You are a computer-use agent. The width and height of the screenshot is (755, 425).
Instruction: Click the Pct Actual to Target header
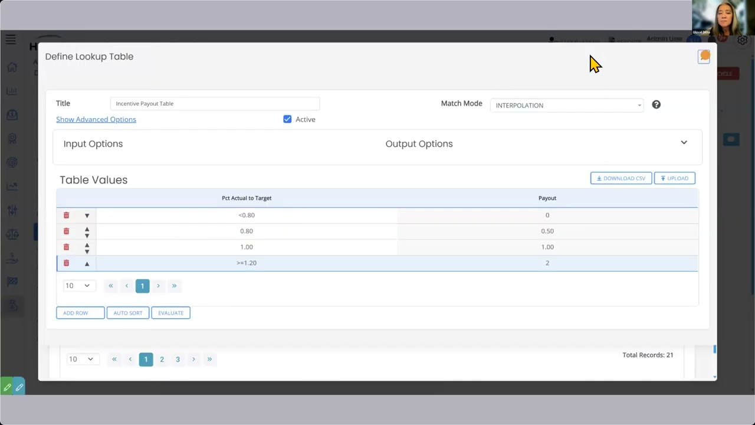tap(247, 198)
